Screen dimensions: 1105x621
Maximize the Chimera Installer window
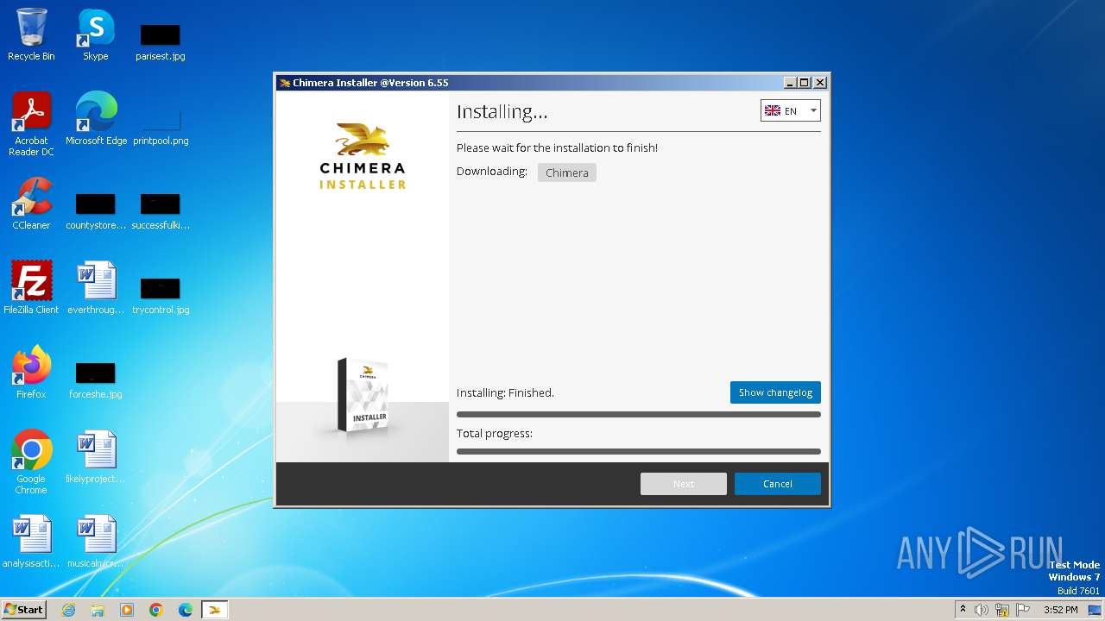coord(805,83)
